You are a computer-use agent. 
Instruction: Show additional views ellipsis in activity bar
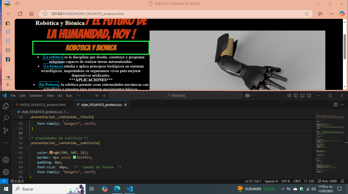[6, 143]
